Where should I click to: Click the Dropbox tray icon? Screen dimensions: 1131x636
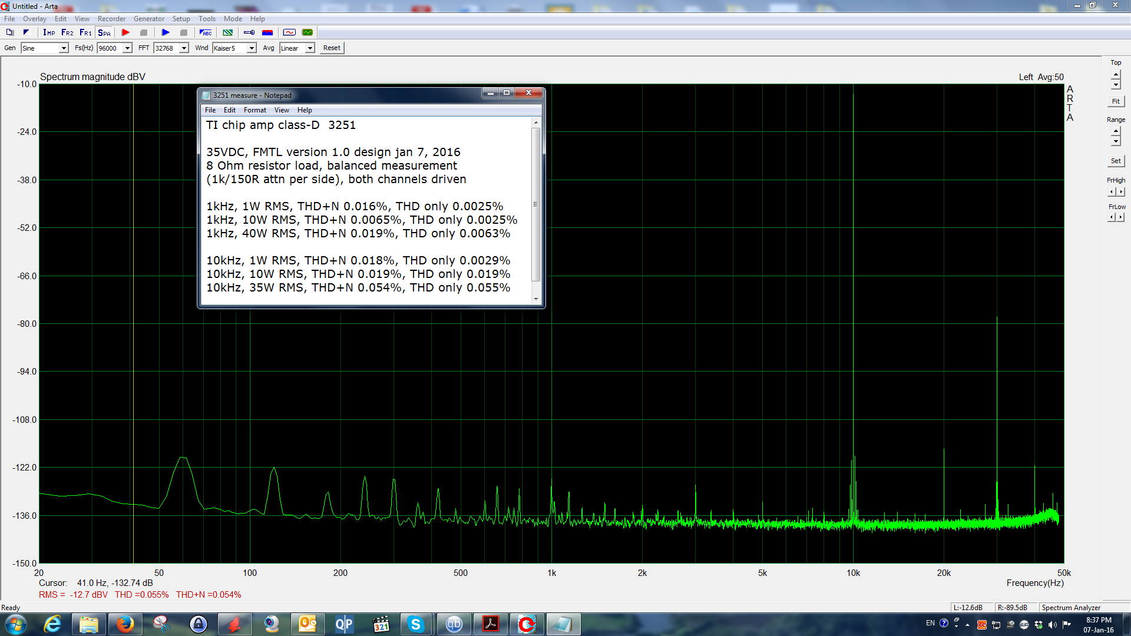[1039, 624]
